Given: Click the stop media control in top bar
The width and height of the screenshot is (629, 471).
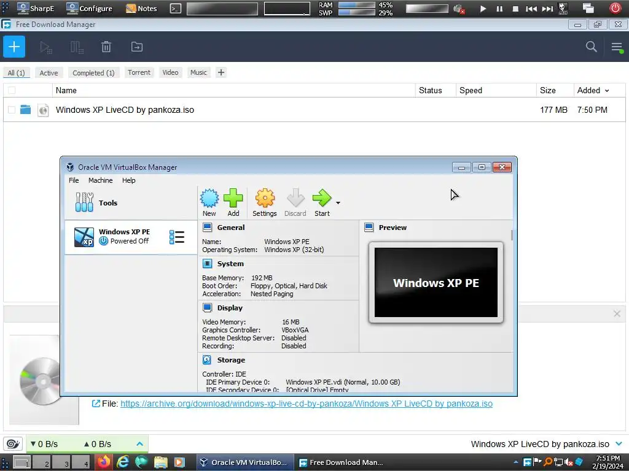Looking at the screenshot, I should (x=515, y=9).
